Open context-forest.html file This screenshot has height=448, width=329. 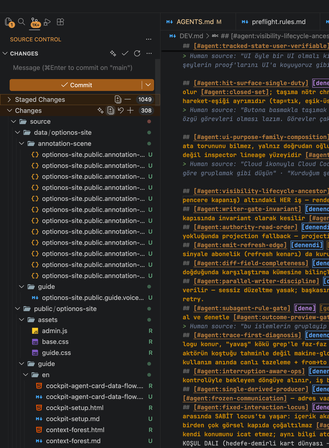pos(75,430)
